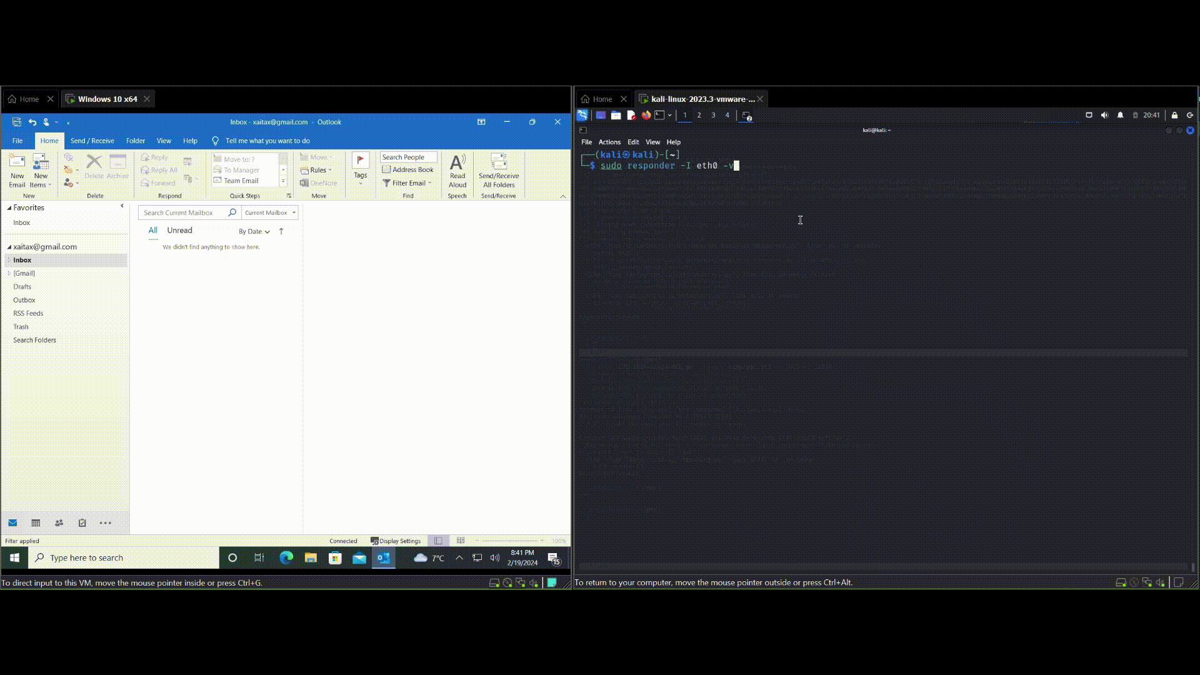Show hidden icons in Windows tray
This screenshot has height=675, width=1200.
point(459,557)
